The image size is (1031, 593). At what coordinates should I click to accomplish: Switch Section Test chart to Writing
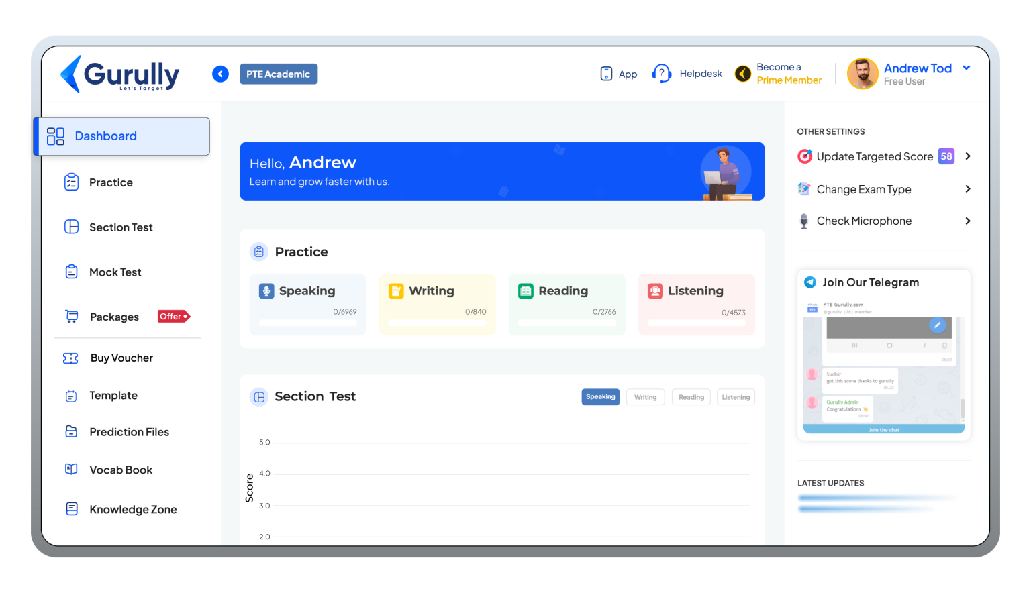pos(644,396)
